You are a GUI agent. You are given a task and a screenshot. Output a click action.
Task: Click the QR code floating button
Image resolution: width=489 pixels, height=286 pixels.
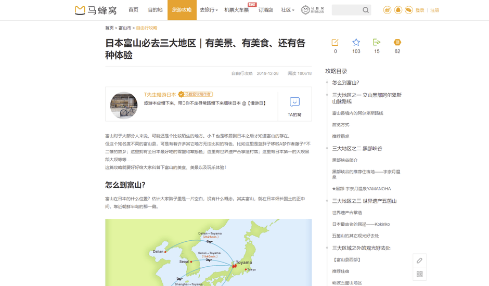[x=419, y=274]
